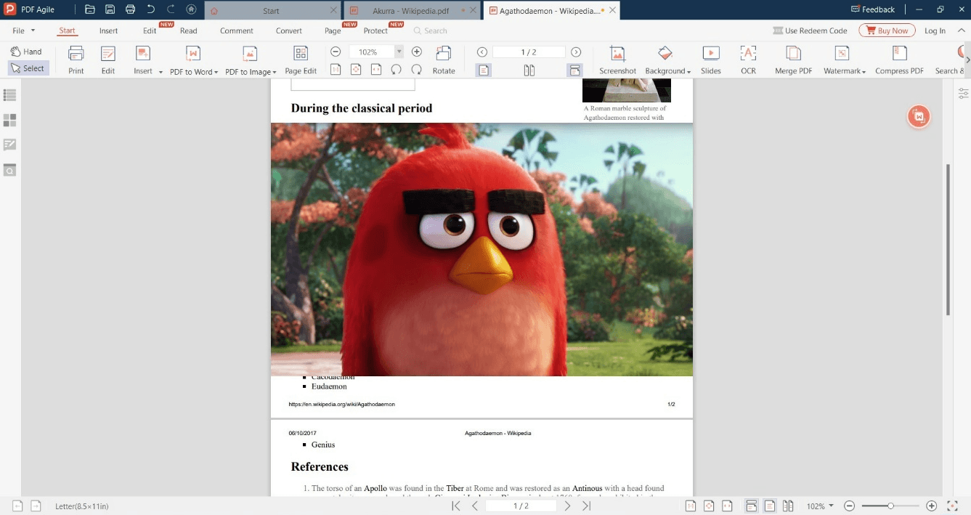Image resolution: width=971 pixels, height=515 pixels.
Task: Open the Feedback button
Action: point(872,9)
